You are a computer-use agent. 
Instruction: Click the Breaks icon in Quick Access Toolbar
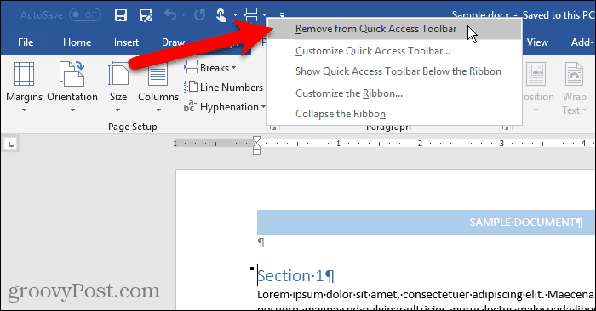pos(251,15)
